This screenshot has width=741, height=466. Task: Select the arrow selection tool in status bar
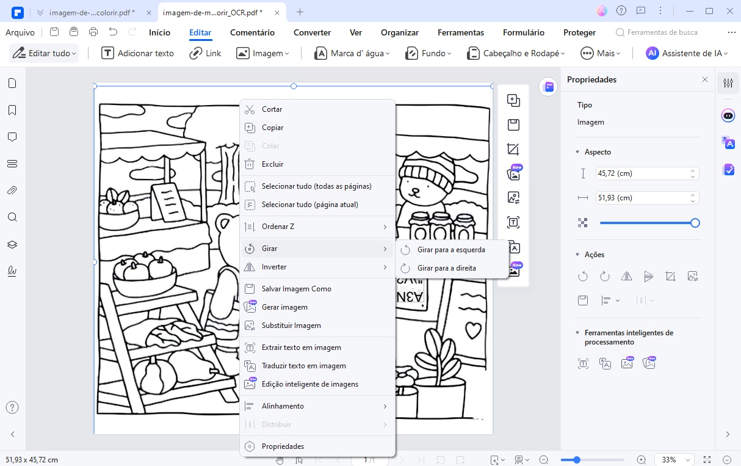pyautogui.click(x=300, y=460)
